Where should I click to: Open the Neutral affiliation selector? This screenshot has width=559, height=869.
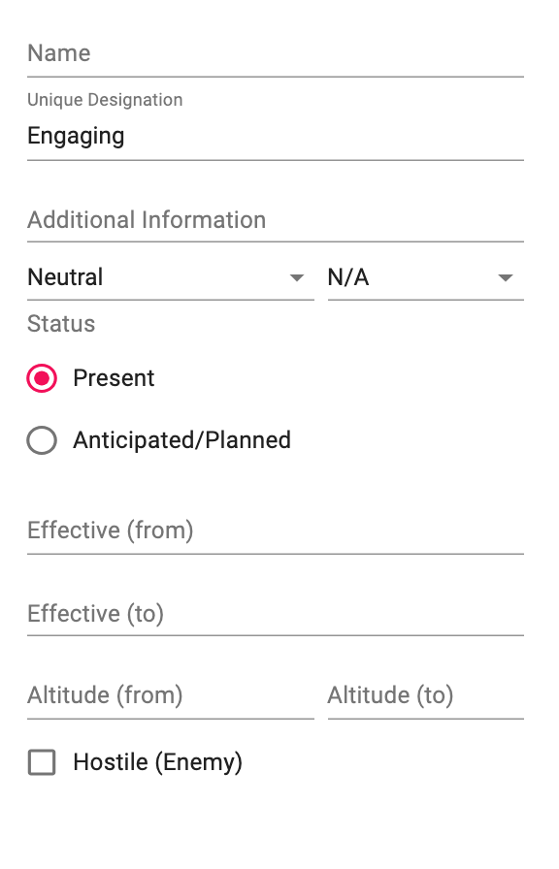(x=146, y=277)
